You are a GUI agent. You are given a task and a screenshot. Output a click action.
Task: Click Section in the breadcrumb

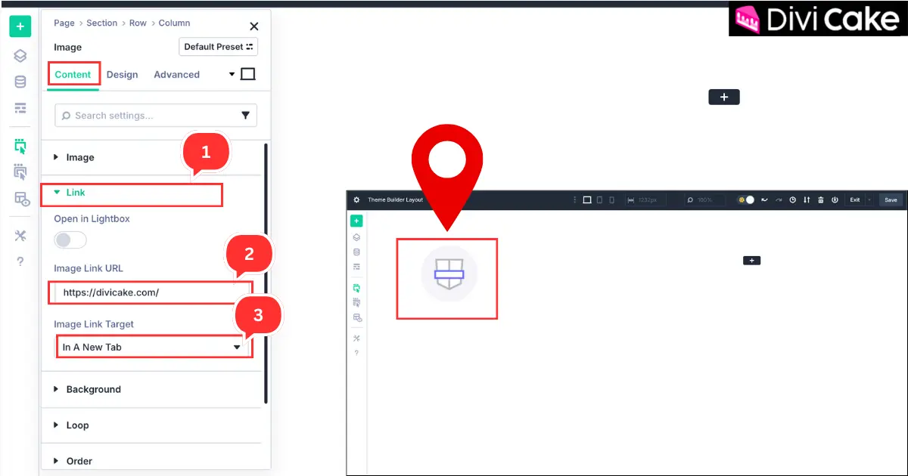point(101,23)
